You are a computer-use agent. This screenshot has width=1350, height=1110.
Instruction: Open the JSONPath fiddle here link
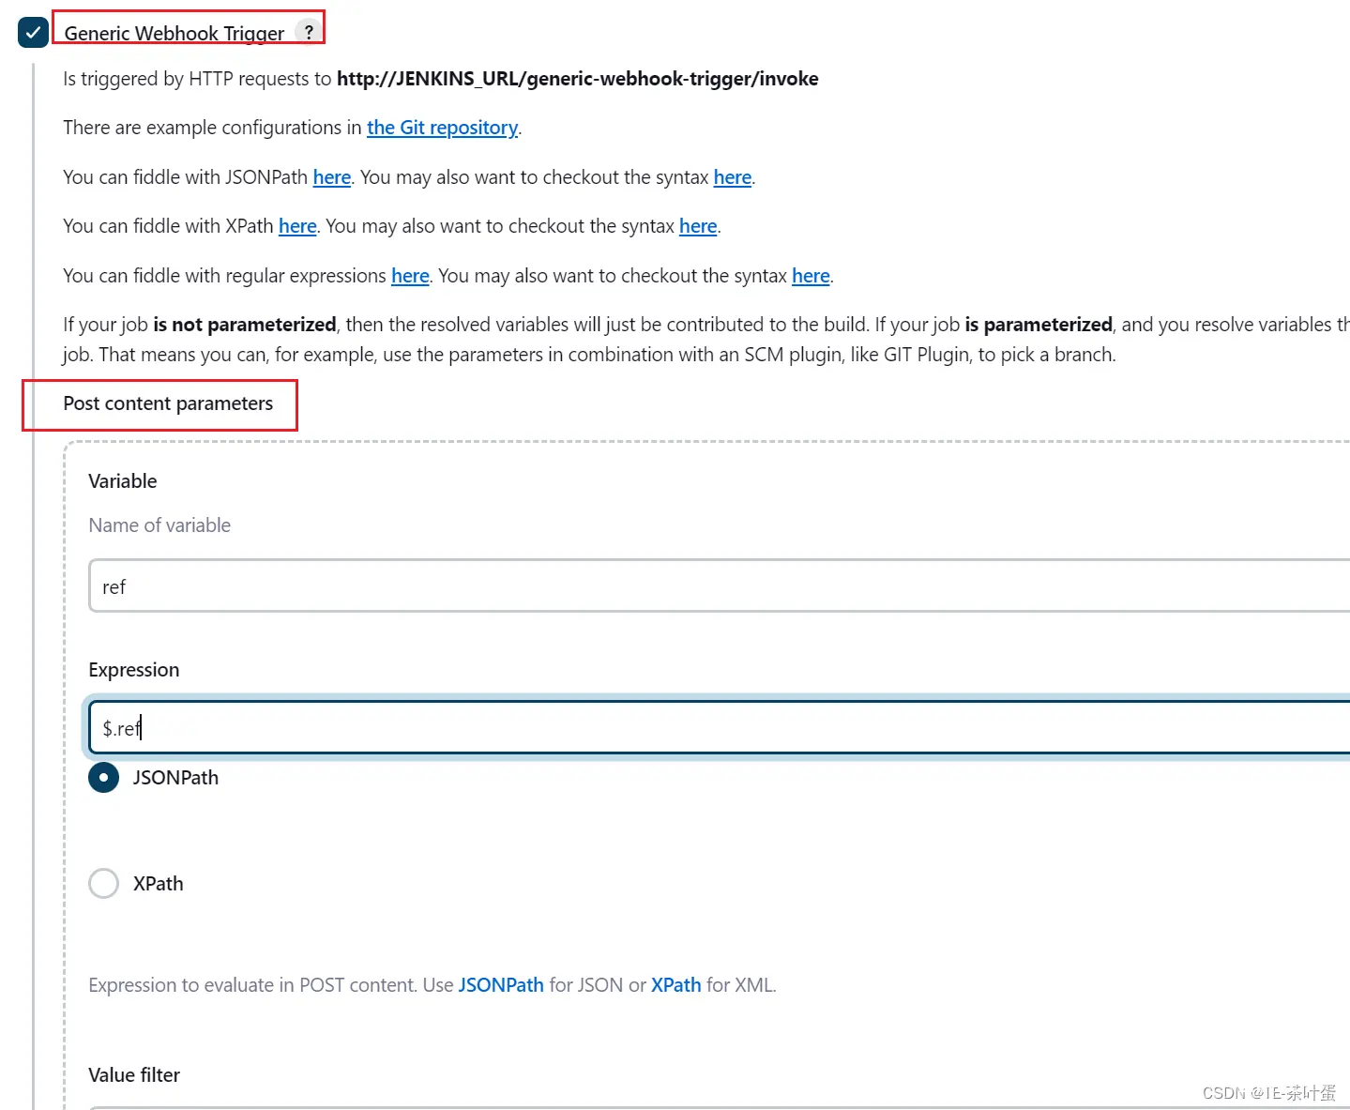tap(332, 177)
